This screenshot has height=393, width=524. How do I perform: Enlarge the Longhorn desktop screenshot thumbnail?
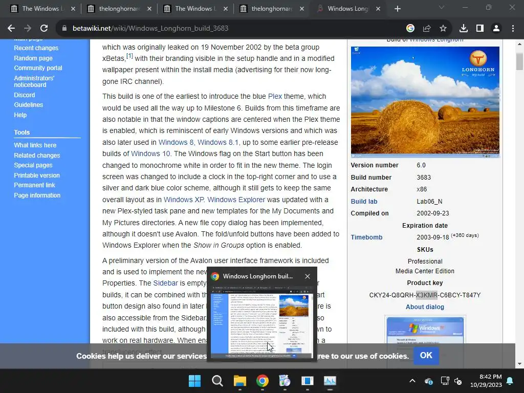[425, 102]
